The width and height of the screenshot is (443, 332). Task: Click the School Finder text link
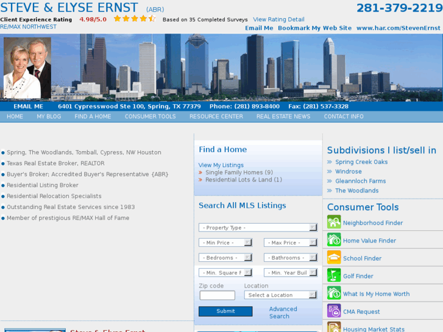click(362, 258)
